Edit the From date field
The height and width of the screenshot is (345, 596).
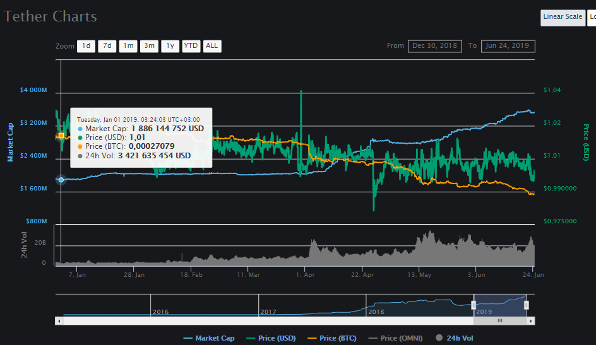point(434,46)
